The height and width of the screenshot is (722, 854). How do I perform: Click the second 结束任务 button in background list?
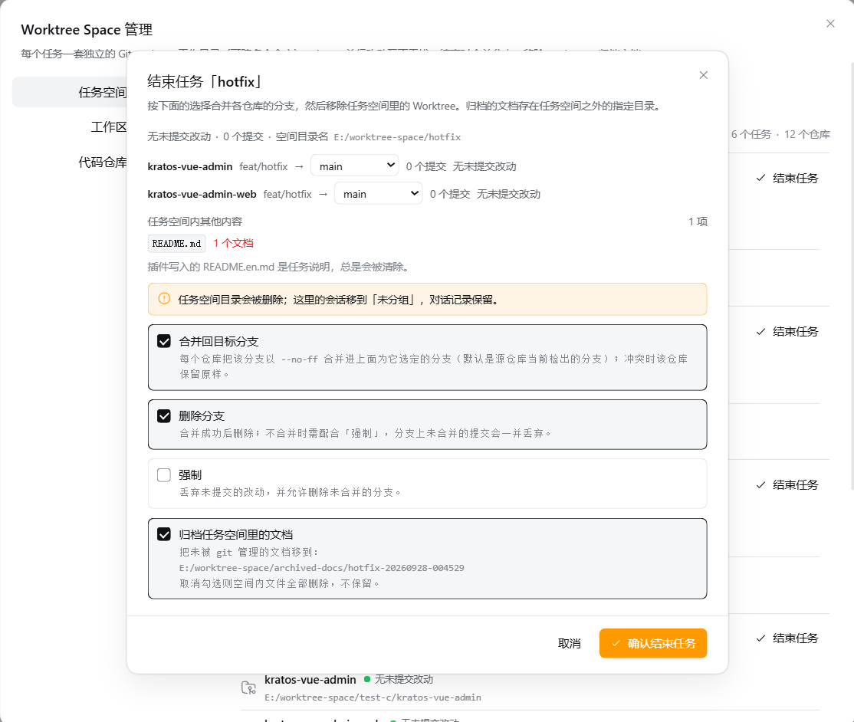tap(787, 332)
